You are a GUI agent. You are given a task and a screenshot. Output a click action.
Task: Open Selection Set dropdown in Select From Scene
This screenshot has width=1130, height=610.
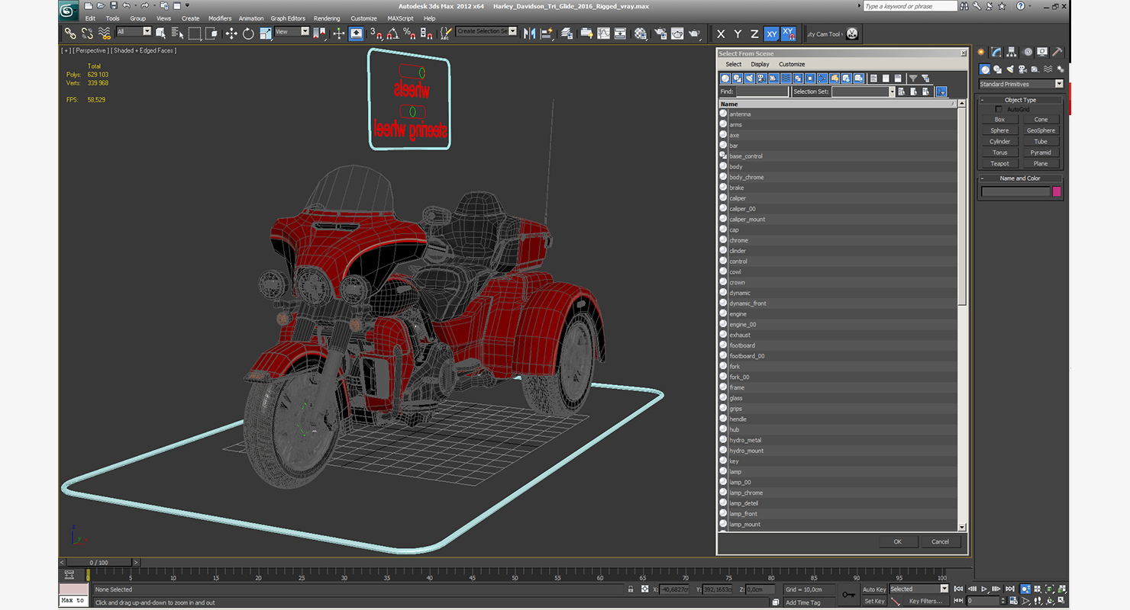pyautogui.click(x=864, y=91)
